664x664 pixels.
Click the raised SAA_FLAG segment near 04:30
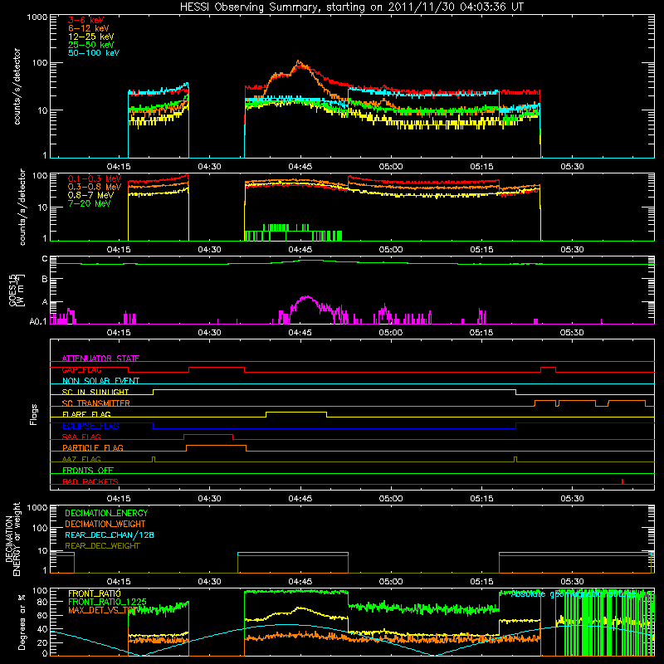point(208,434)
